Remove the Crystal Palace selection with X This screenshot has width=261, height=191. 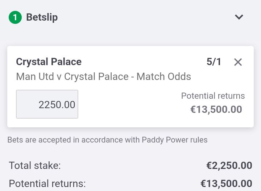pos(238,62)
